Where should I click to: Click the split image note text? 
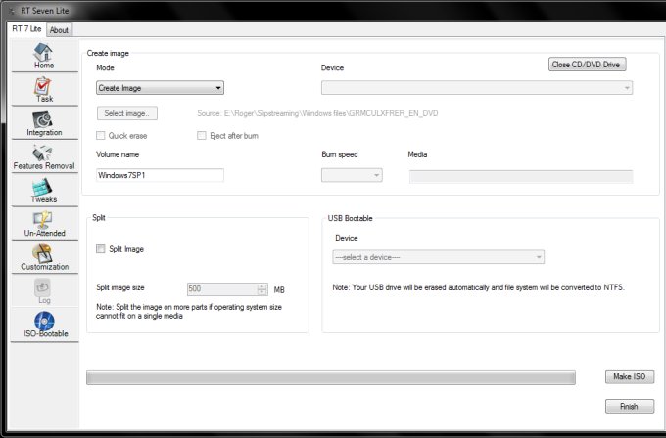click(189, 311)
